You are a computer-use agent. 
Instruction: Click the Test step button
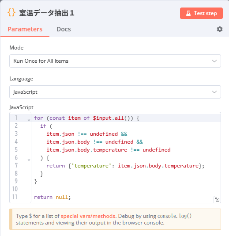(x=201, y=13)
